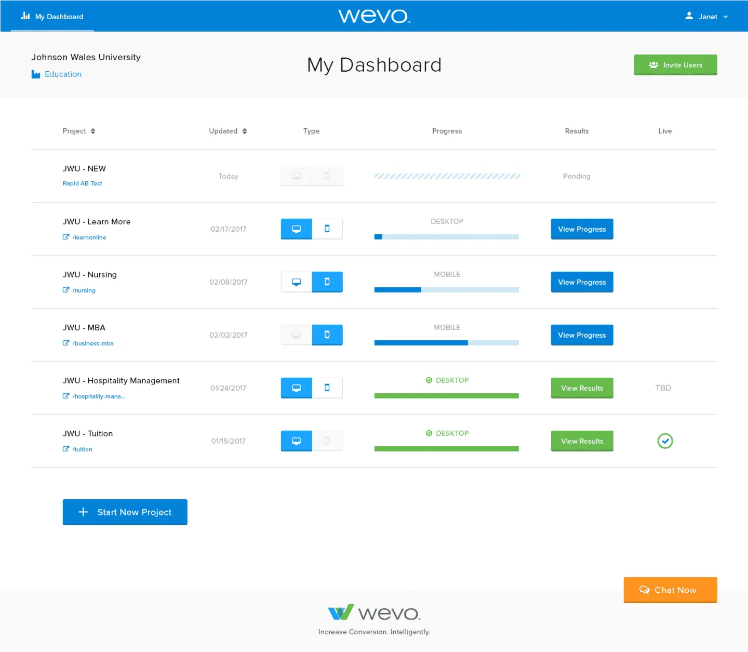The width and height of the screenshot is (748, 652).
Task: Click the bar chart dashboard icon
Action: click(x=25, y=16)
